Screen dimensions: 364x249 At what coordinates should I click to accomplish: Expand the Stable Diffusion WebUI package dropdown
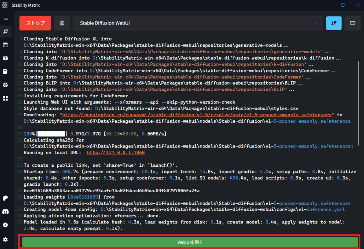pyautogui.click(x=198, y=23)
